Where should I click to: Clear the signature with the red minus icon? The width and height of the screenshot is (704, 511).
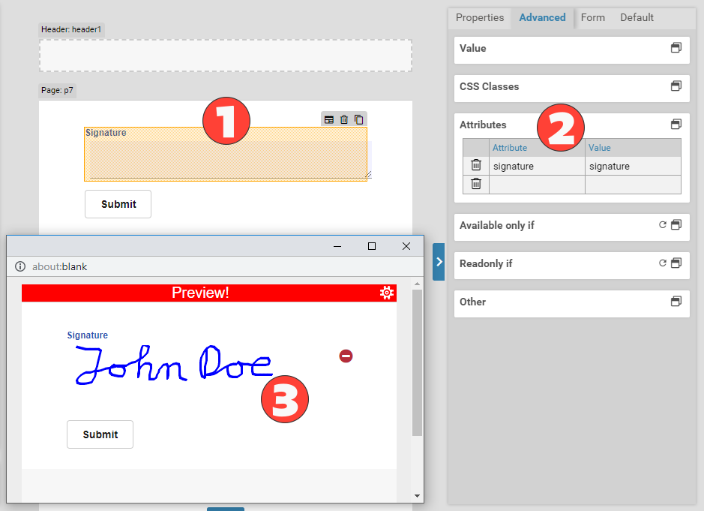346,356
